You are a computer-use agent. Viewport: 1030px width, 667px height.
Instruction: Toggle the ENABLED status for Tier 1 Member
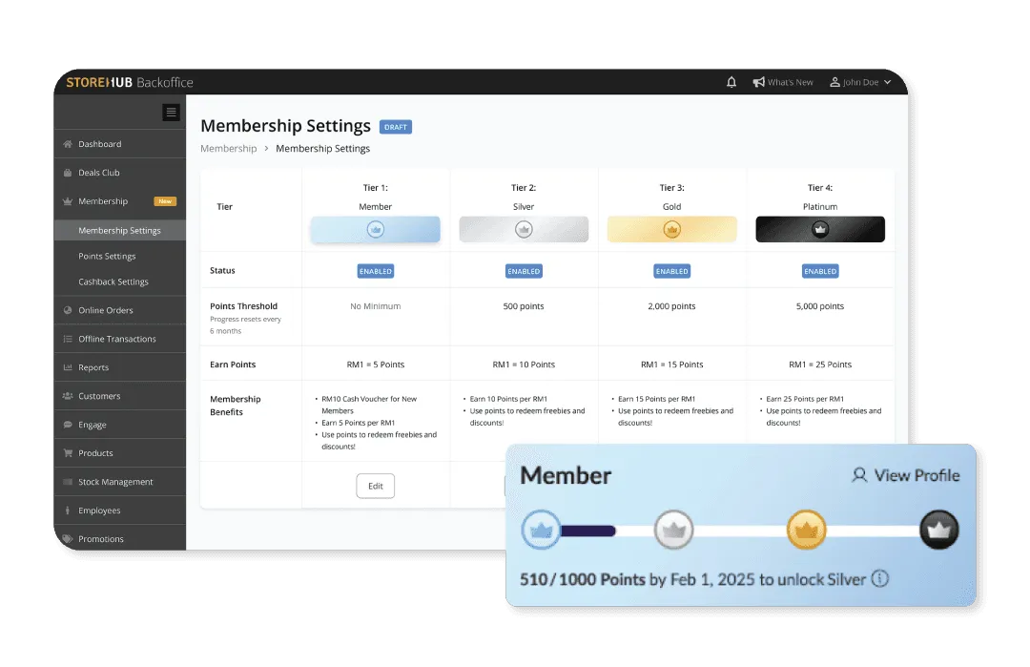click(x=375, y=271)
